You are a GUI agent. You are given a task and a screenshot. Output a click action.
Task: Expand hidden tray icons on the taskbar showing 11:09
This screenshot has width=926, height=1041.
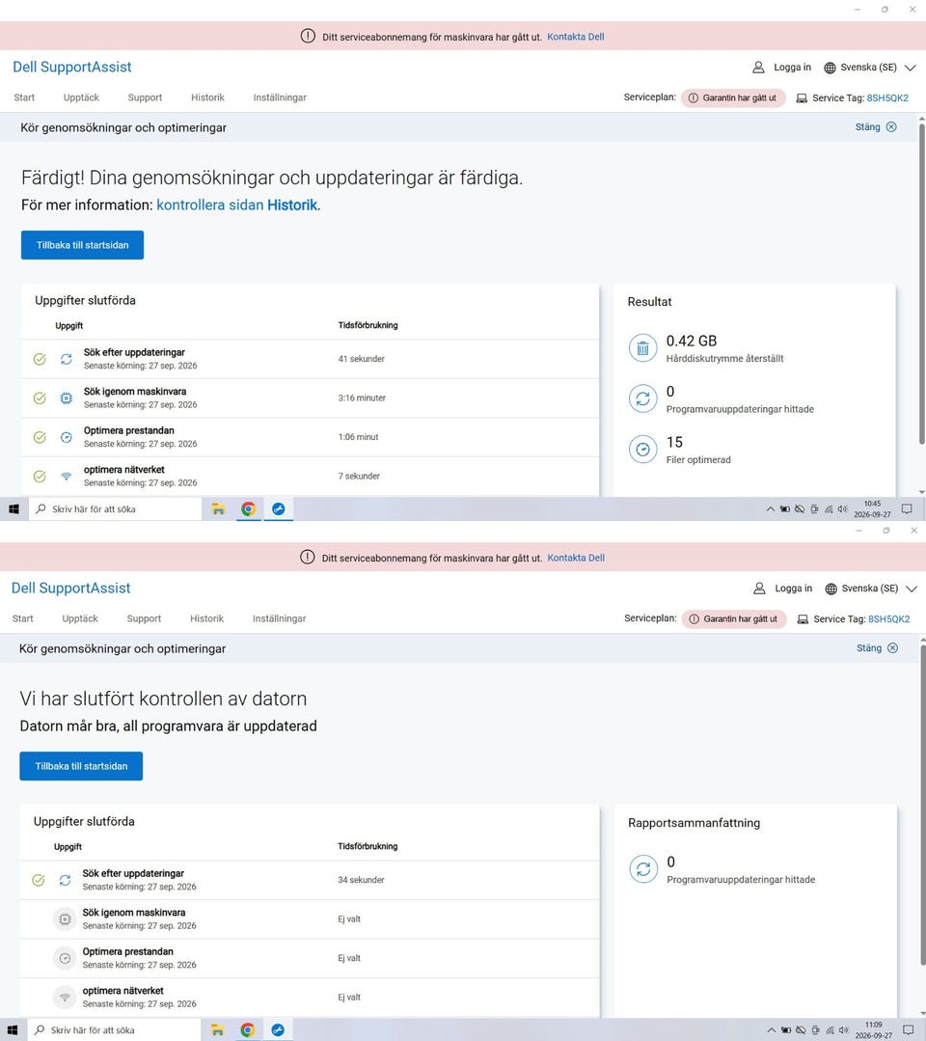[772, 1030]
